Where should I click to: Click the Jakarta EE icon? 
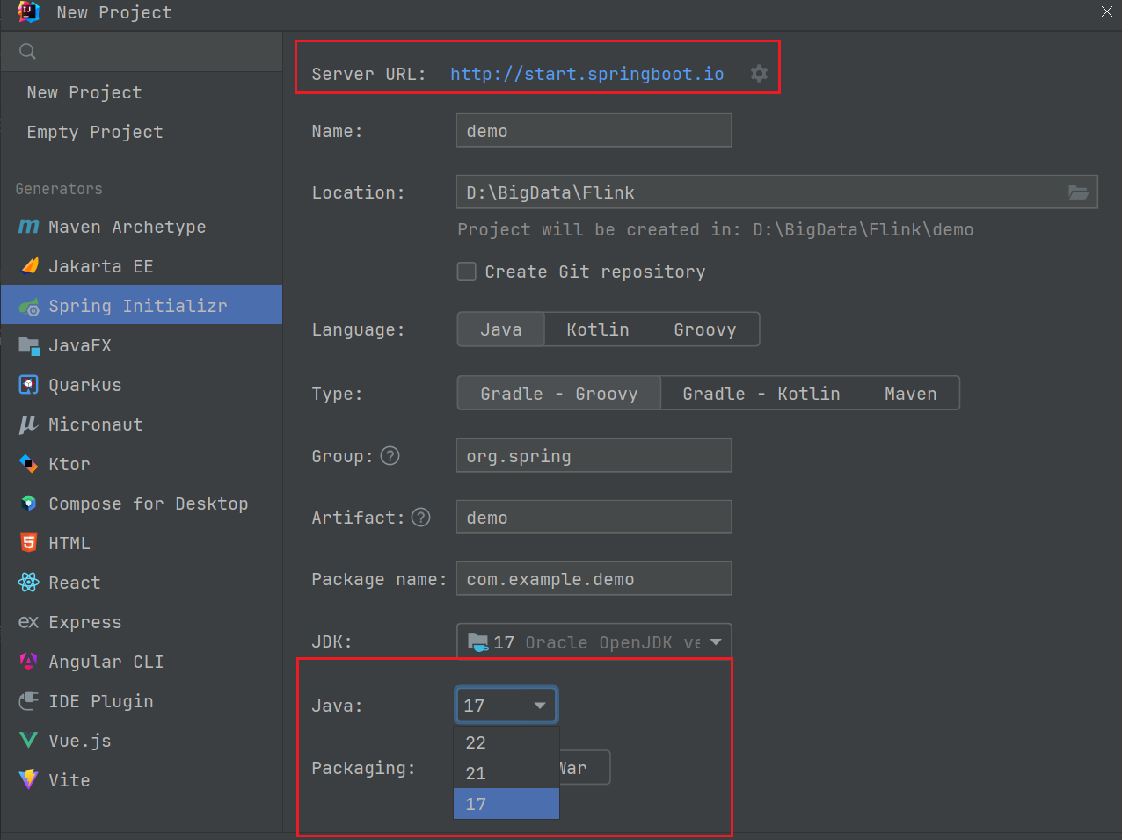[x=29, y=265]
